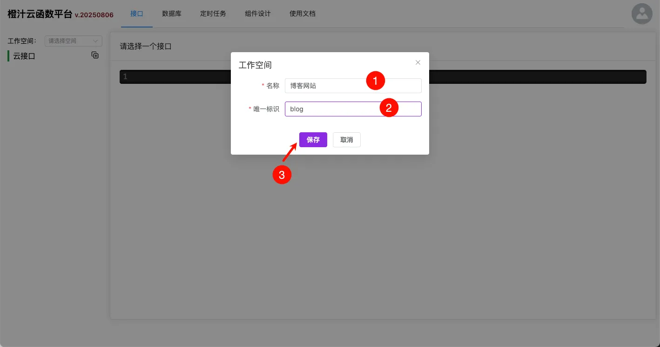The width and height of the screenshot is (660, 347).
Task: Focus the 名称 field containing 博客网站
Action: (326, 86)
